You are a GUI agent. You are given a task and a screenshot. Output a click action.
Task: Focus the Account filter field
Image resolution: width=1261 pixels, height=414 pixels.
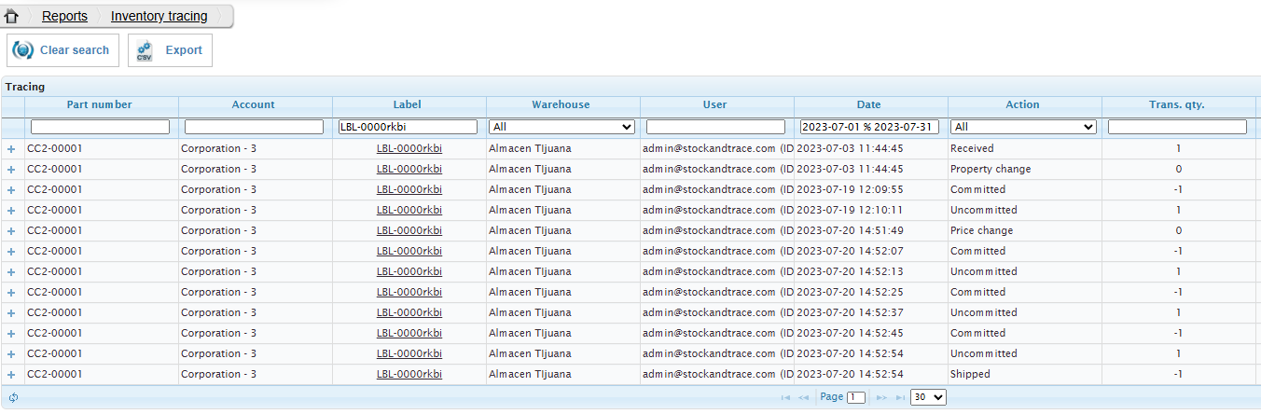255,127
